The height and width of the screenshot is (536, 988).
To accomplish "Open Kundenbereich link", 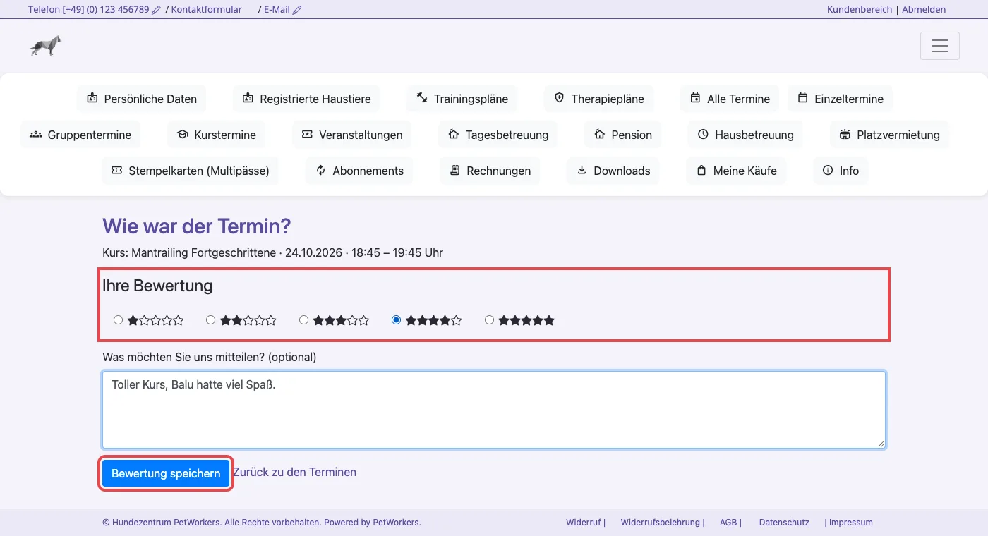I will tap(860, 10).
